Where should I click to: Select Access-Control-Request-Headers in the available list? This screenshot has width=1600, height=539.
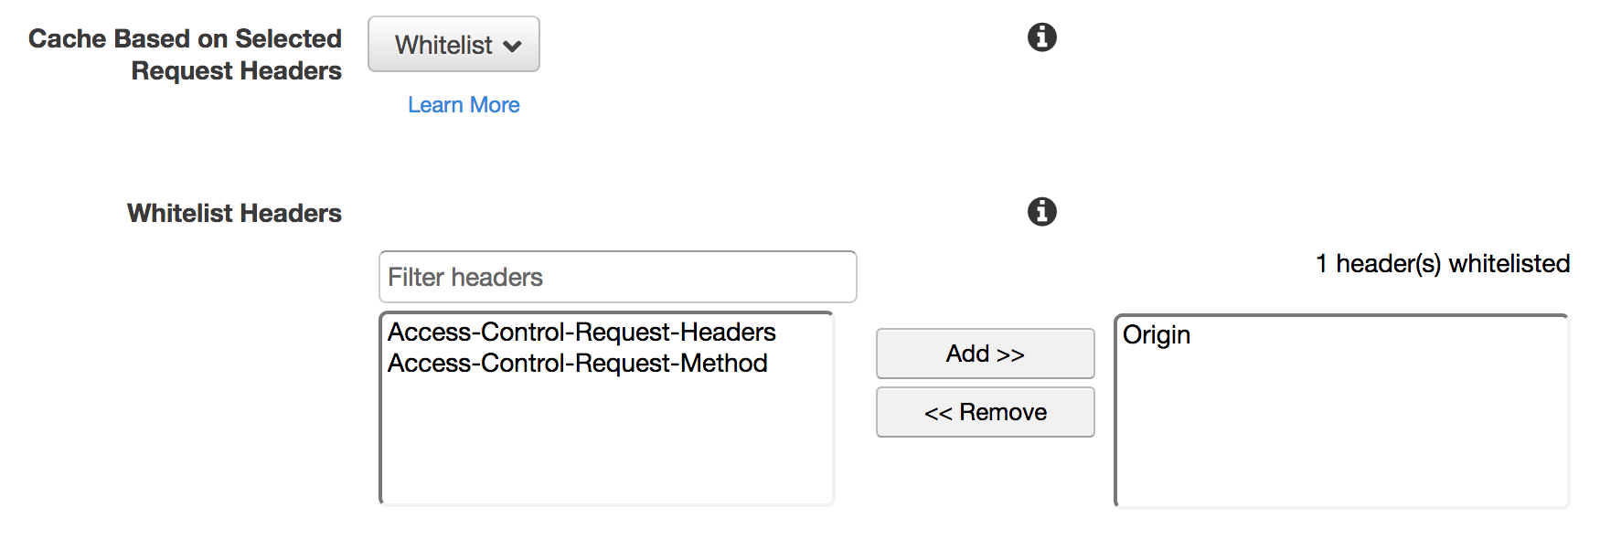point(581,333)
